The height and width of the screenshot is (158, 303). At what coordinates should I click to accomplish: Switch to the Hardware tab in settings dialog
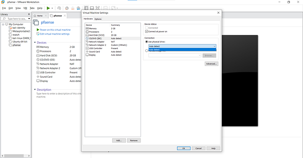point(88,19)
